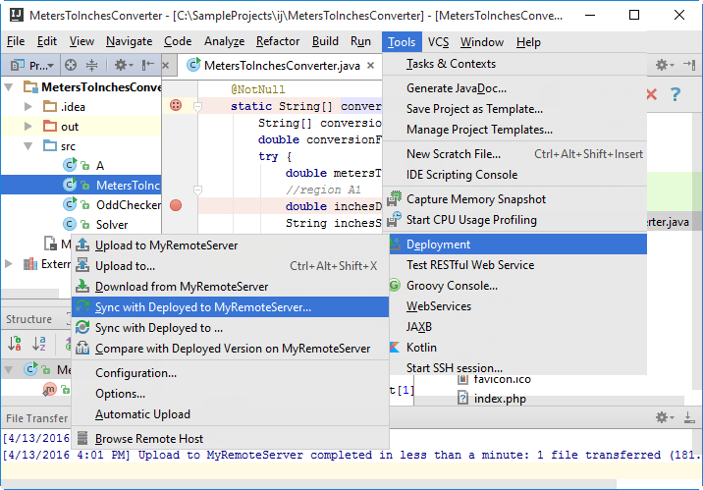Collapse the src folder
Image resolution: width=703 pixels, height=490 pixels.
pyautogui.click(x=28, y=146)
